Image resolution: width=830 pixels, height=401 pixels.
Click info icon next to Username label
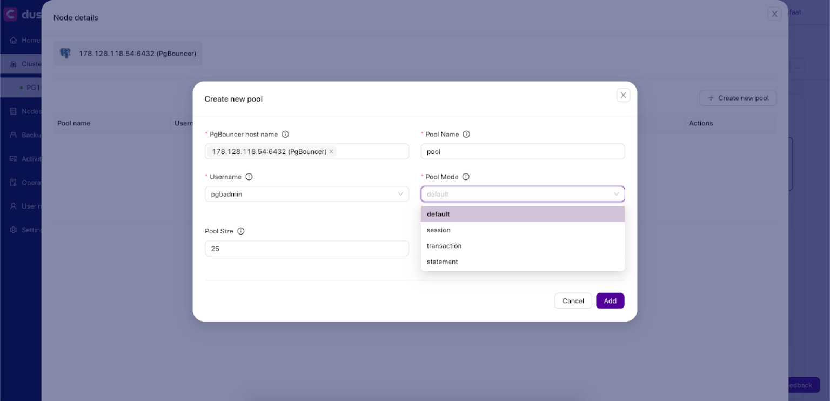pos(249,177)
